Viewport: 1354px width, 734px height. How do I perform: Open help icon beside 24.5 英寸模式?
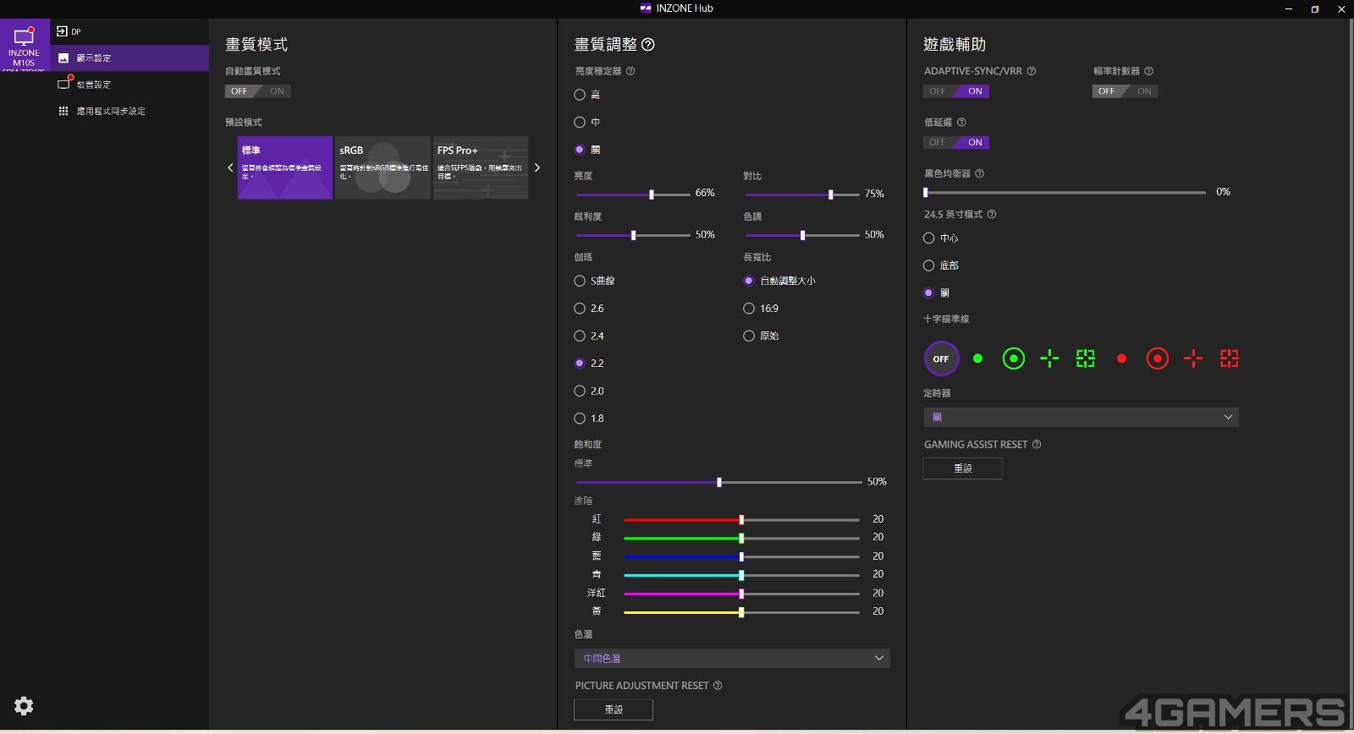click(x=992, y=215)
